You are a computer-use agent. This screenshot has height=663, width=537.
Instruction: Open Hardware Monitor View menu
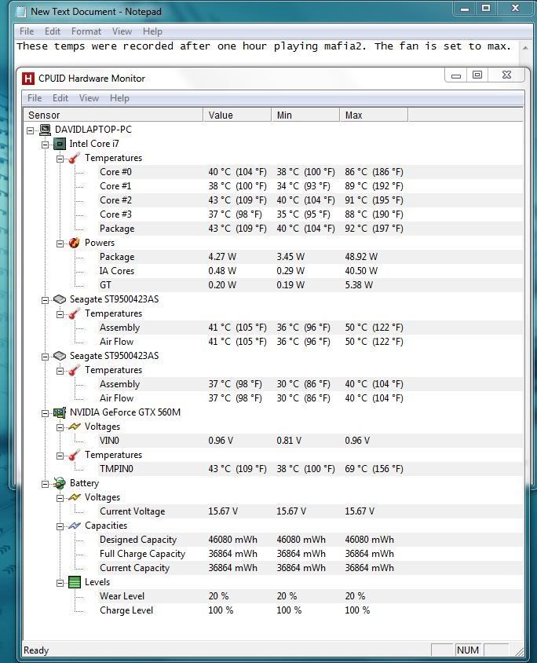click(89, 98)
